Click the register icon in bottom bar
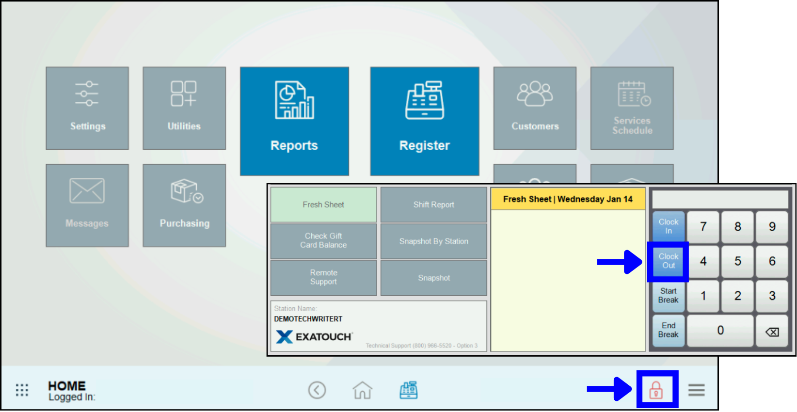Viewport: 797px width, 412px height. 408,390
